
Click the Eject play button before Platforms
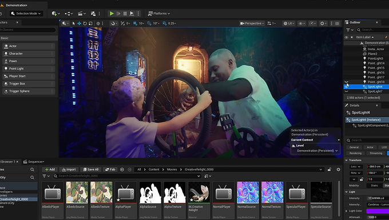(x=132, y=13)
